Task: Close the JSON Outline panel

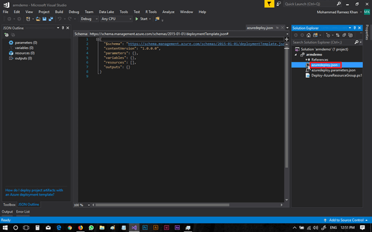Action: (x=67, y=28)
